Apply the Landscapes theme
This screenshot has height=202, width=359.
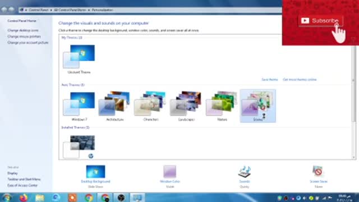[x=186, y=106]
